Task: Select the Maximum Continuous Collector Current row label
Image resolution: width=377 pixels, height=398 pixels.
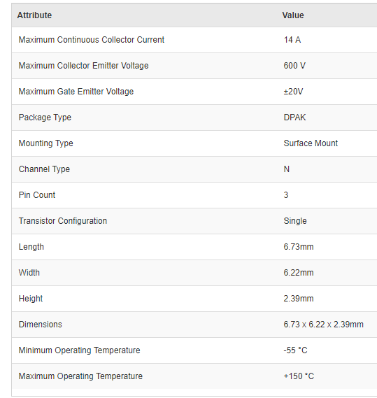Action: (92, 40)
